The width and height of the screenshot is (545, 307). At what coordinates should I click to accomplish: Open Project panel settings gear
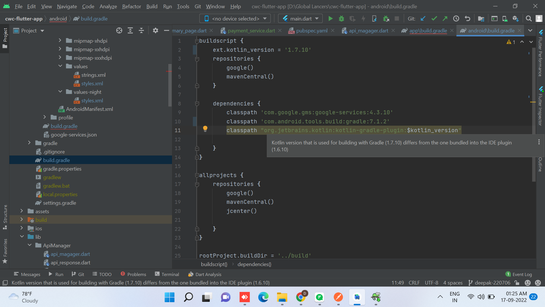pyautogui.click(x=156, y=30)
